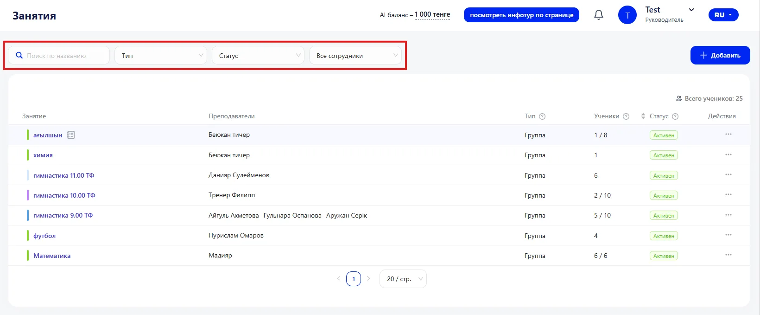Open the Математика class link
The height and width of the screenshot is (315, 760).
tap(52, 256)
